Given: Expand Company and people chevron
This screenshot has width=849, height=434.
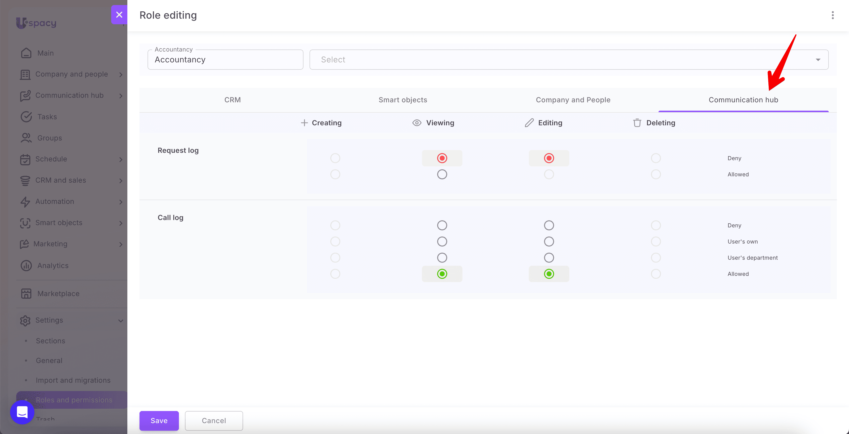Looking at the screenshot, I should [121, 75].
